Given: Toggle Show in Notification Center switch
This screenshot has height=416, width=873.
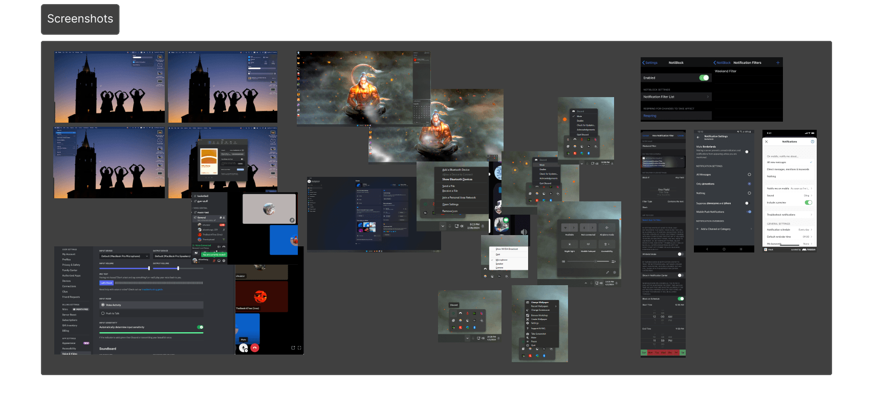Looking at the screenshot, I should (x=681, y=275).
